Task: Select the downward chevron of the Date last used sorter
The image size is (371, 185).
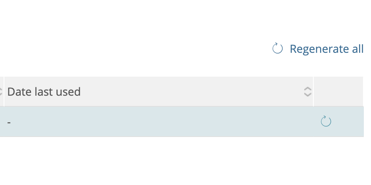Action: pyautogui.click(x=307, y=94)
